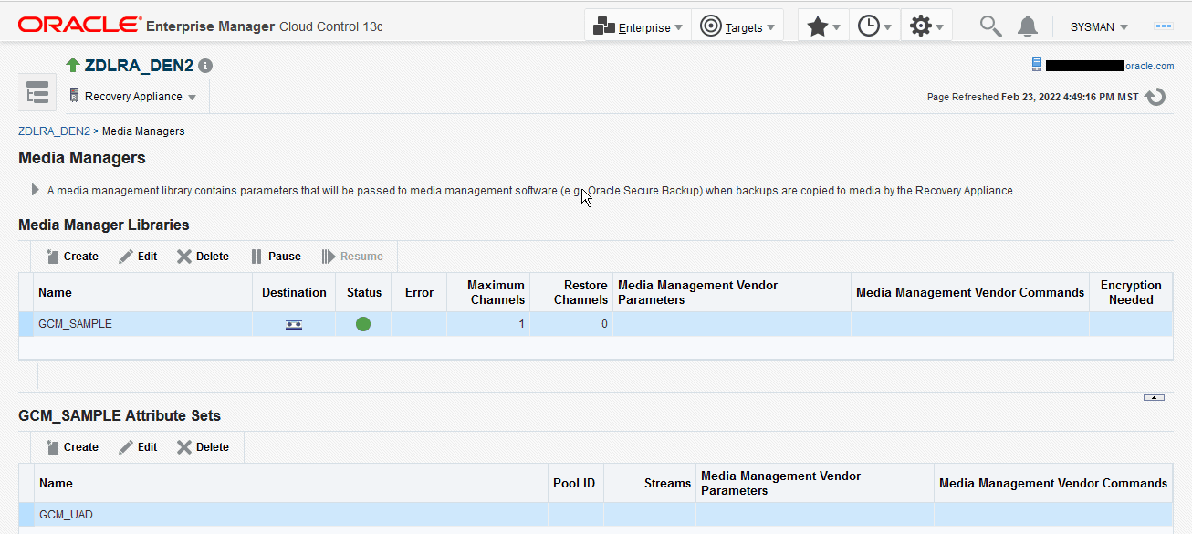Pause the selected Media Manager Library
This screenshot has width=1192, height=534.
277,257
